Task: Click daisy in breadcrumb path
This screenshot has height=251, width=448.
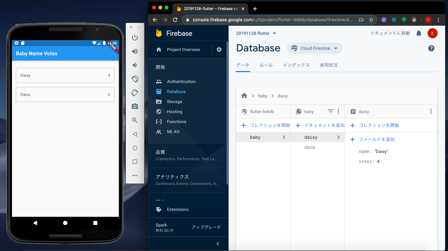Action: coord(283,96)
